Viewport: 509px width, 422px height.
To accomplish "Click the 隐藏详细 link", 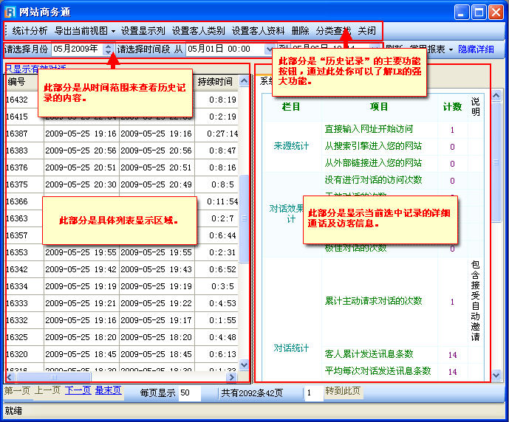I will [x=476, y=49].
